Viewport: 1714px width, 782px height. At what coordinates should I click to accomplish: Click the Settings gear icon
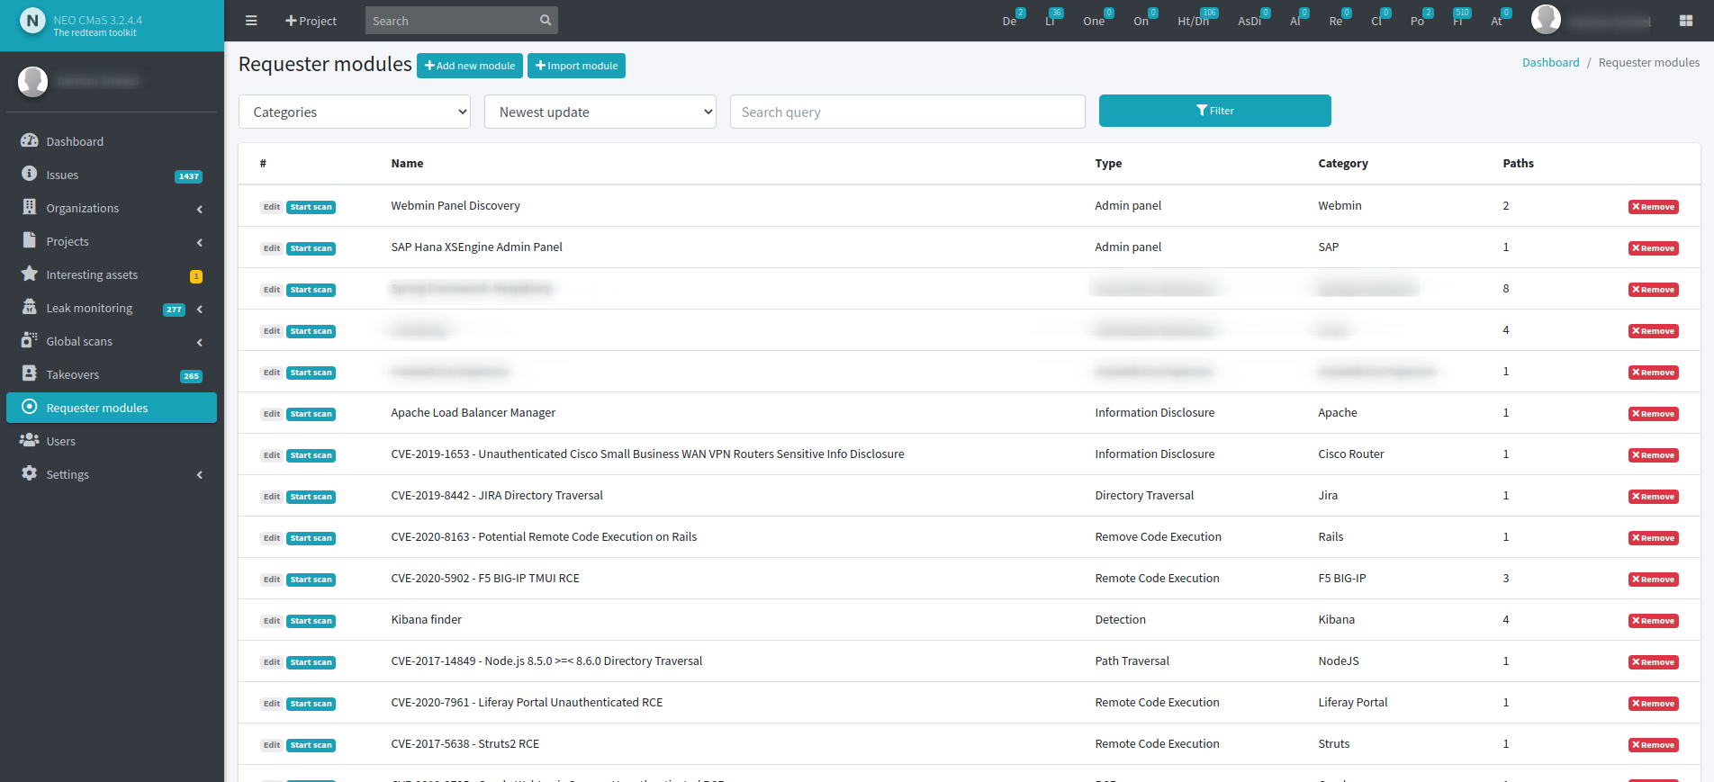coord(30,473)
